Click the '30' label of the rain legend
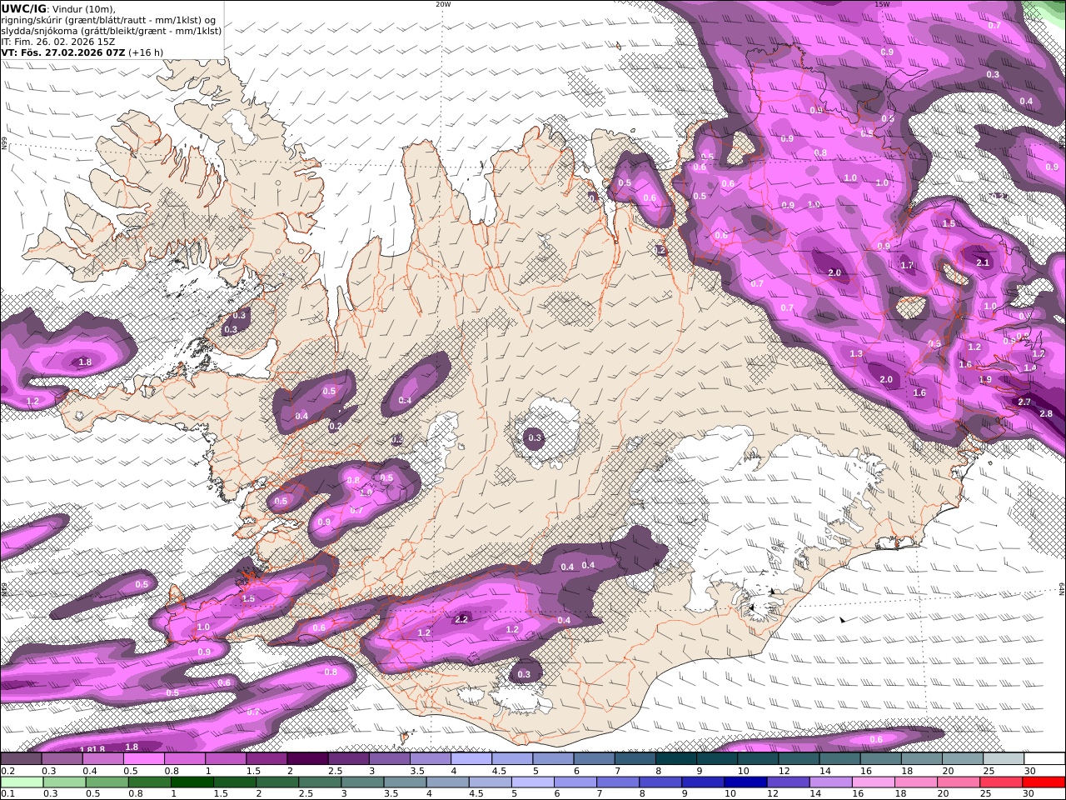This screenshot has width=1066, height=800. [1029, 793]
